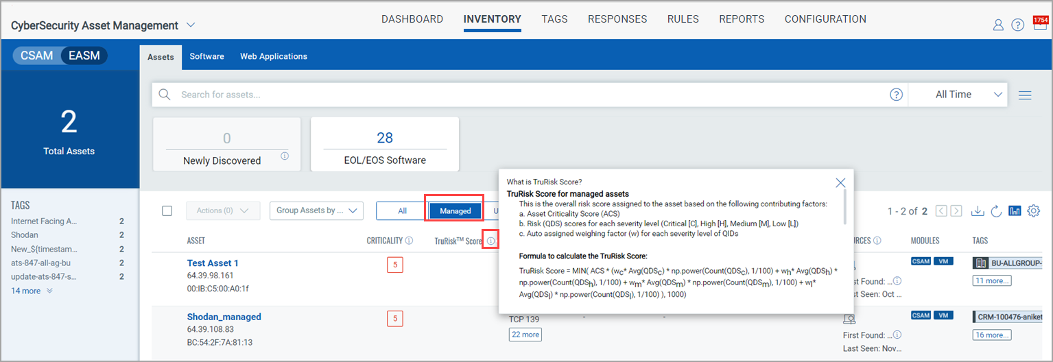Click info icon next to SOURCES header
The height and width of the screenshot is (362, 1053).
[x=877, y=241]
